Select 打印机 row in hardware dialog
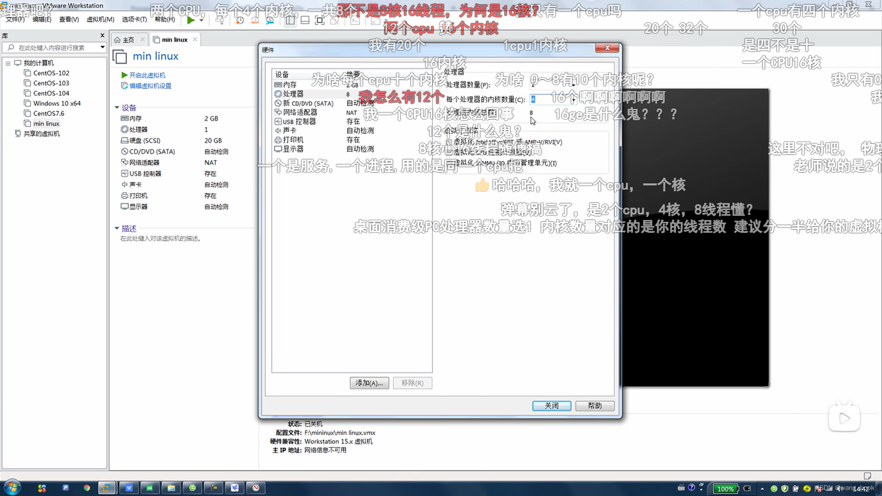Image resolution: width=882 pixels, height=496 pixels. [x=352, y=140]
